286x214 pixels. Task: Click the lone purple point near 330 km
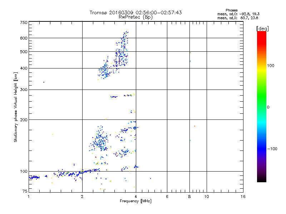pyautogui.click(x=44, y=82)
